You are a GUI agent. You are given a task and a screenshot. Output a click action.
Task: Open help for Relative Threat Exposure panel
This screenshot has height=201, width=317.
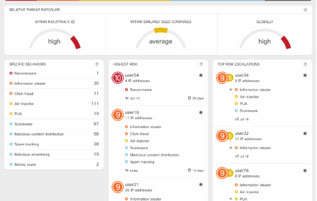305,10
